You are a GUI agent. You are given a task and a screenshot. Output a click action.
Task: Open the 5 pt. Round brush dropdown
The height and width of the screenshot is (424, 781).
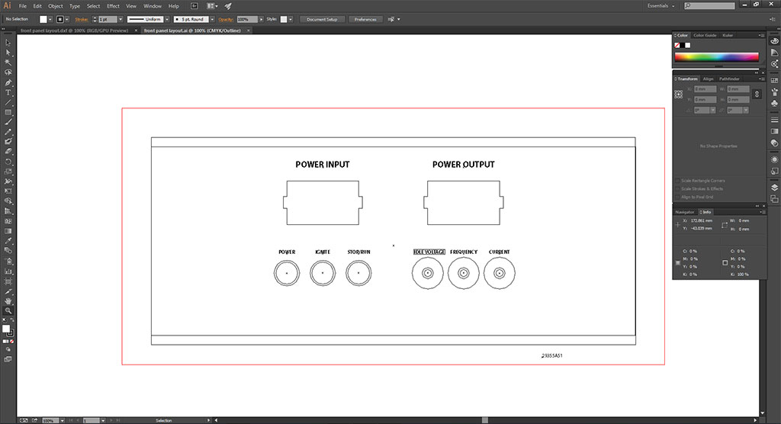click(x=212, y=19)
